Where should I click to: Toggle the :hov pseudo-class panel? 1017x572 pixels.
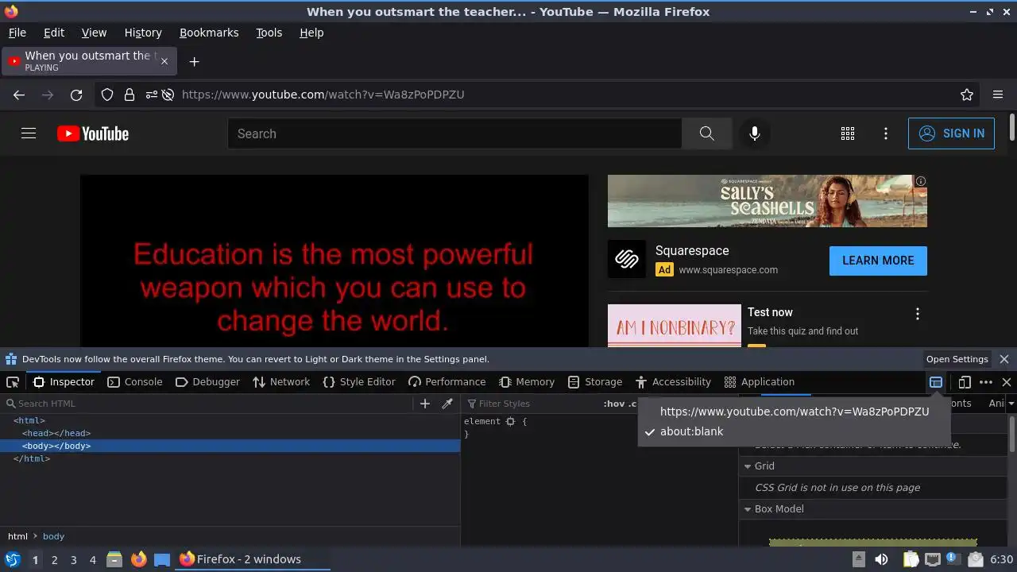point(614,404)
